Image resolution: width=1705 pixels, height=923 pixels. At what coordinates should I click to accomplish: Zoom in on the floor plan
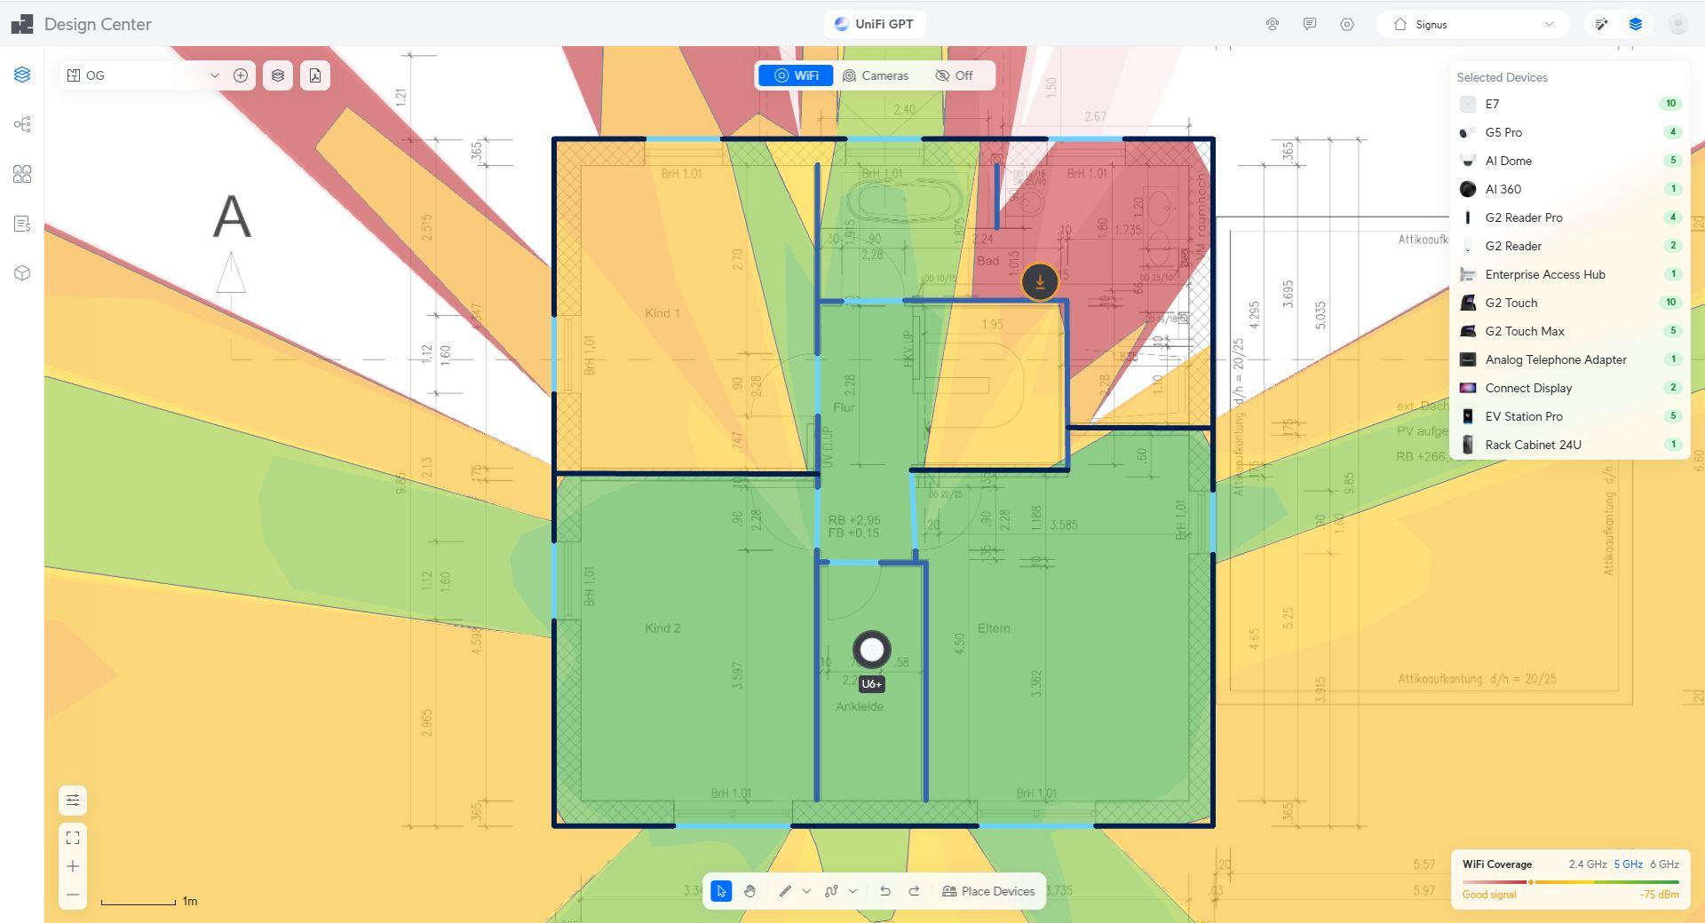coord(73,866)
